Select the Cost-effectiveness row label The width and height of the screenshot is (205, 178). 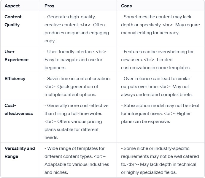pos(19,109)
